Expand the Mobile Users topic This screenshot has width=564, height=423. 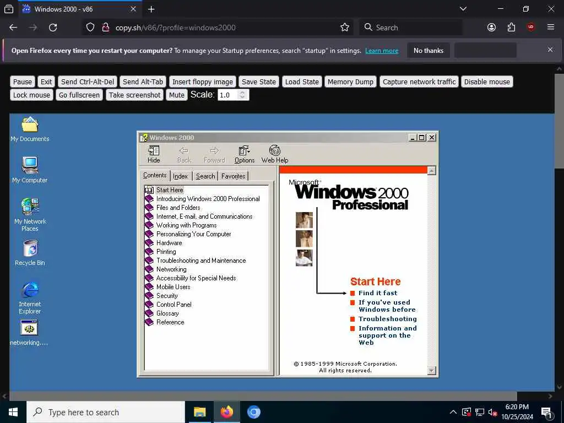(173, 287)
